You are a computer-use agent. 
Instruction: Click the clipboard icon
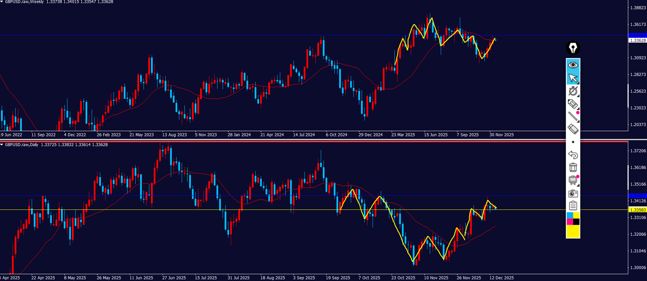(573, 206)
